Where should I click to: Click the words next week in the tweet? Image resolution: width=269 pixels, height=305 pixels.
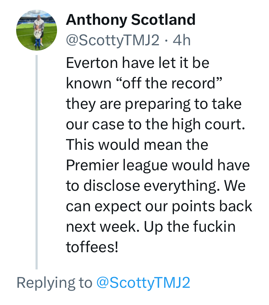pyautogui.click(x=101, y=227)
